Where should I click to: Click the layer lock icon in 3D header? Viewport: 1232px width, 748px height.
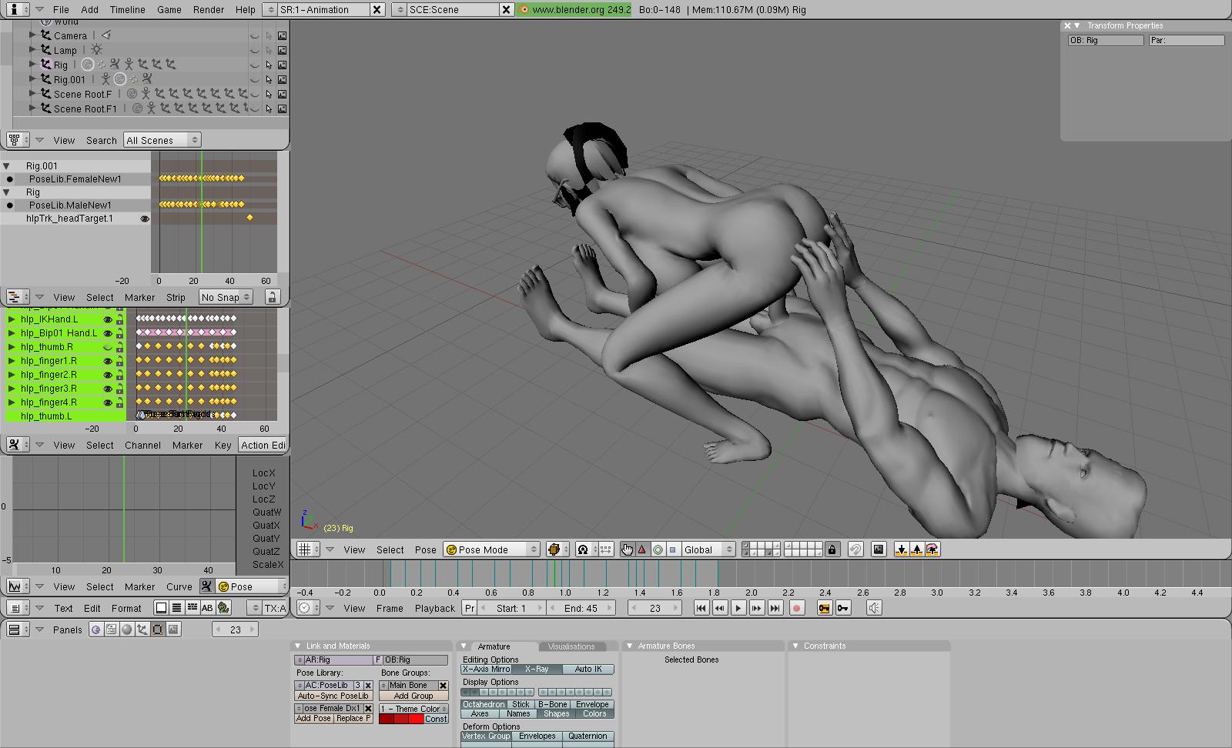(832, 549)
